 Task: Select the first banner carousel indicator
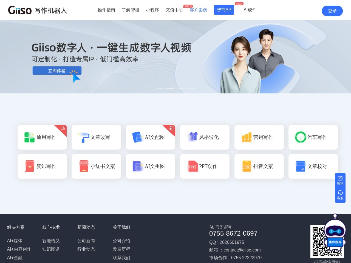[160, 89]
